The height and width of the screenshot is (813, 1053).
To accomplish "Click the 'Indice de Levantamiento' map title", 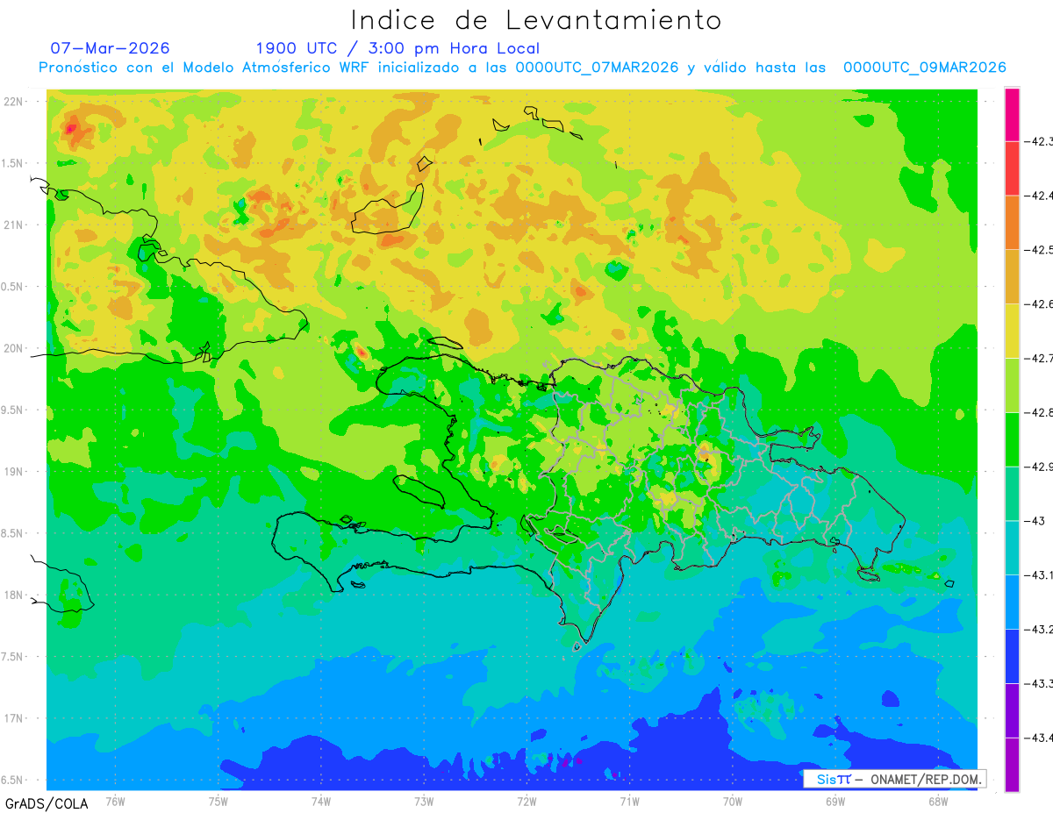I will (536, 20).
